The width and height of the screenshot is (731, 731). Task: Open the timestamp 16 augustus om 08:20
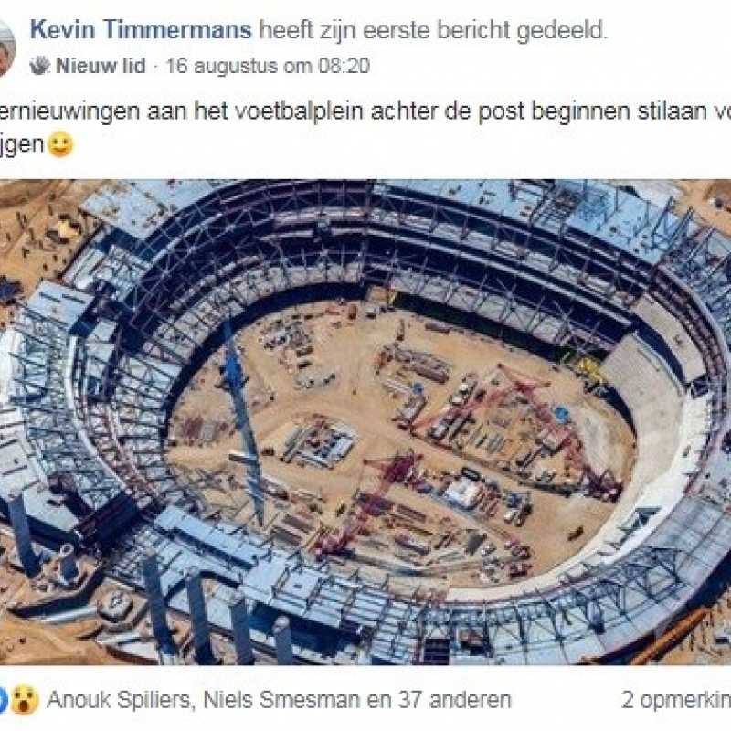pos(268,66)
